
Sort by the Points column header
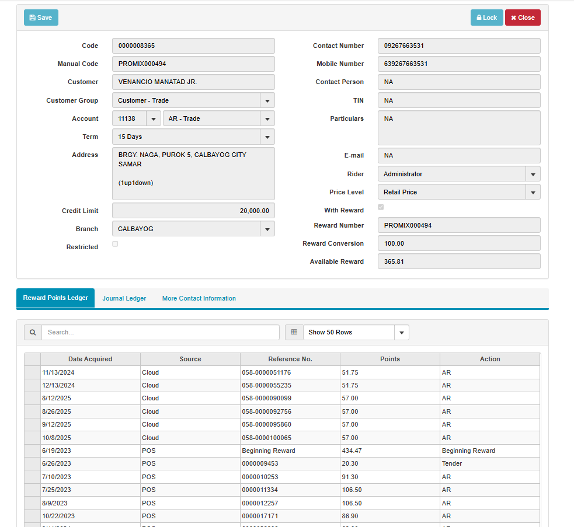click(389, 359)
